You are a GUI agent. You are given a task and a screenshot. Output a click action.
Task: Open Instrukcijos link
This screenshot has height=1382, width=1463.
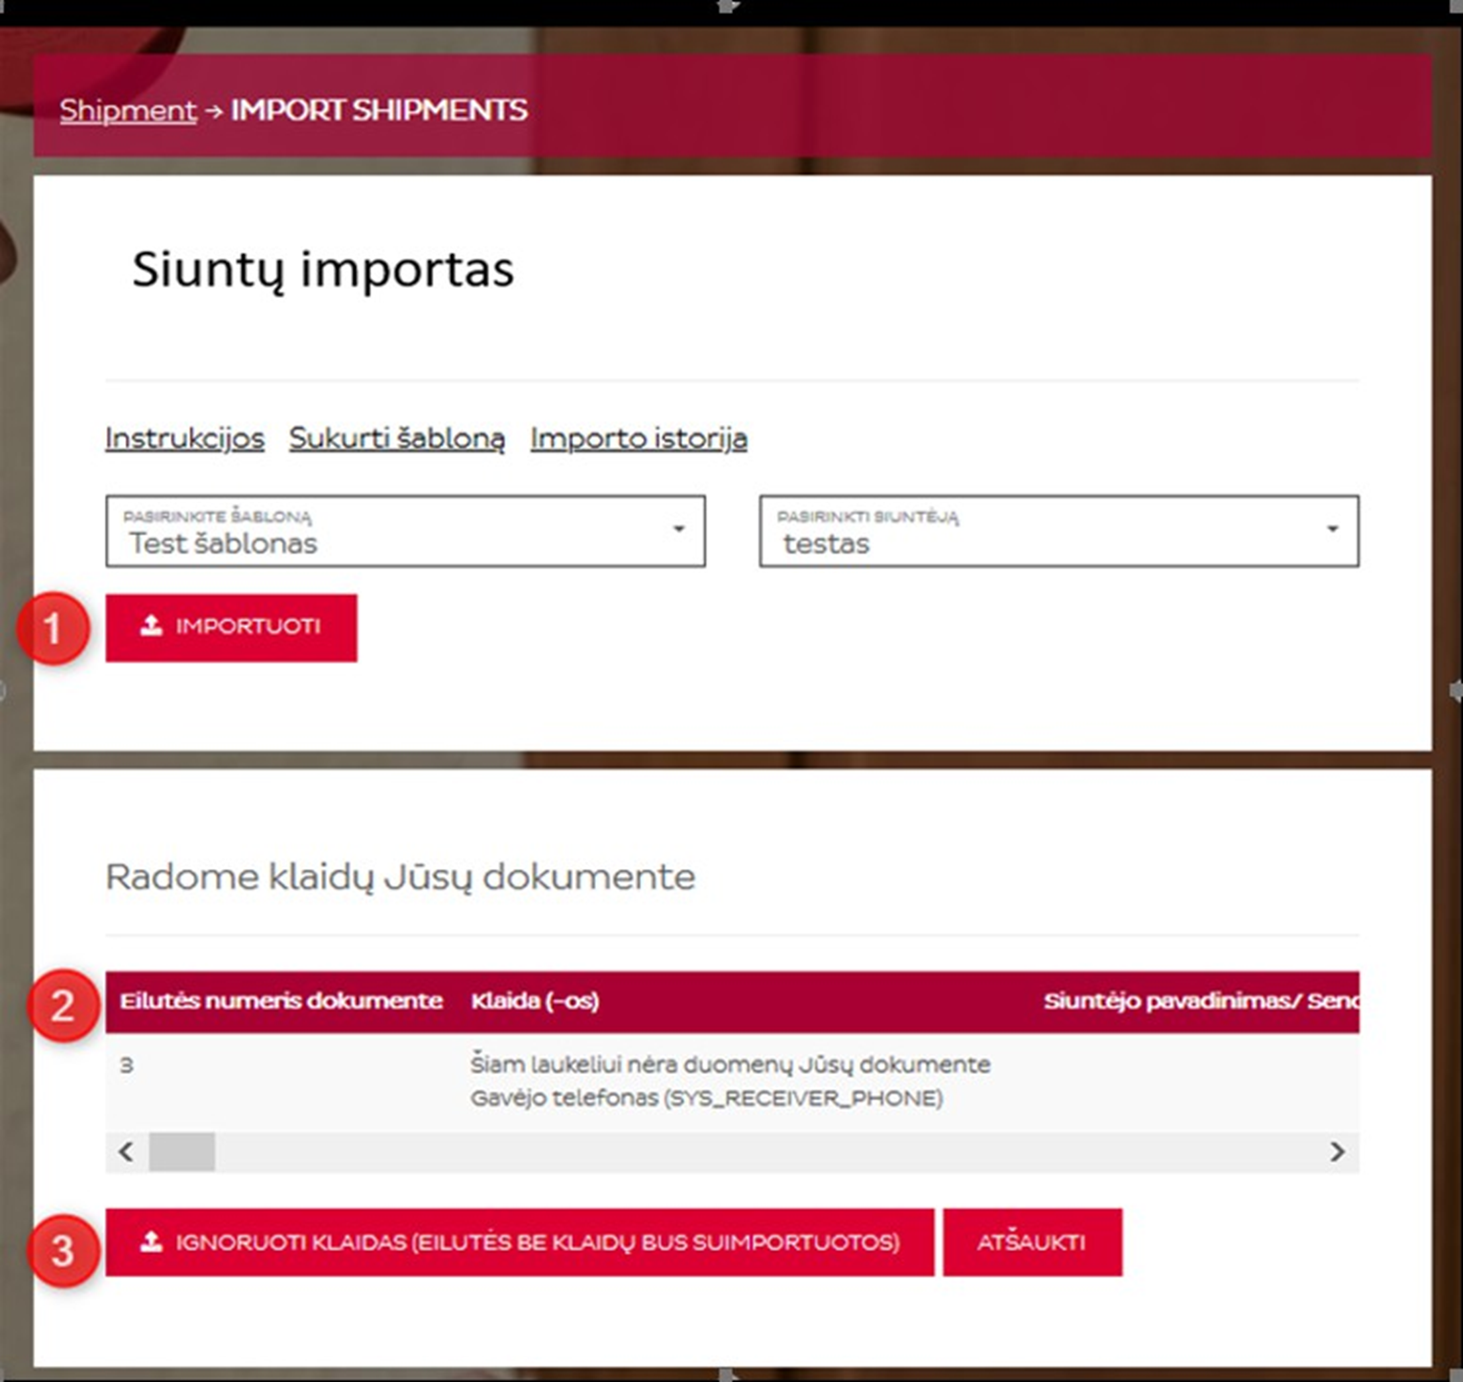tap(185, 438)
